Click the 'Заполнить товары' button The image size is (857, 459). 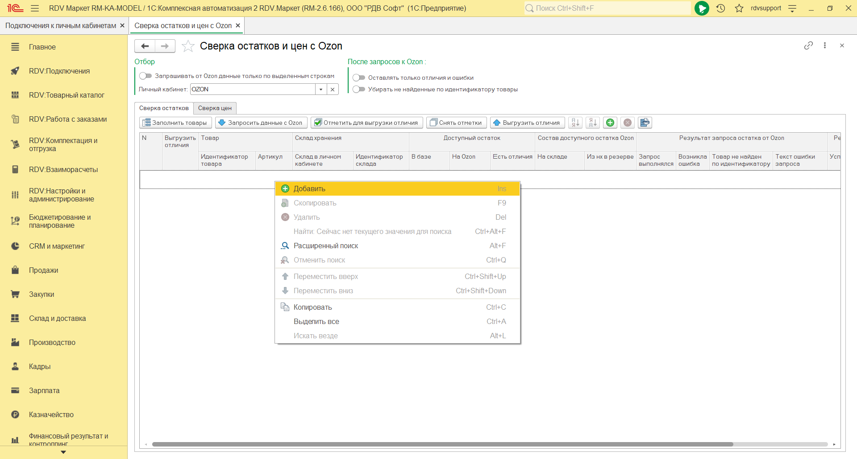click(x=175, y=123)
